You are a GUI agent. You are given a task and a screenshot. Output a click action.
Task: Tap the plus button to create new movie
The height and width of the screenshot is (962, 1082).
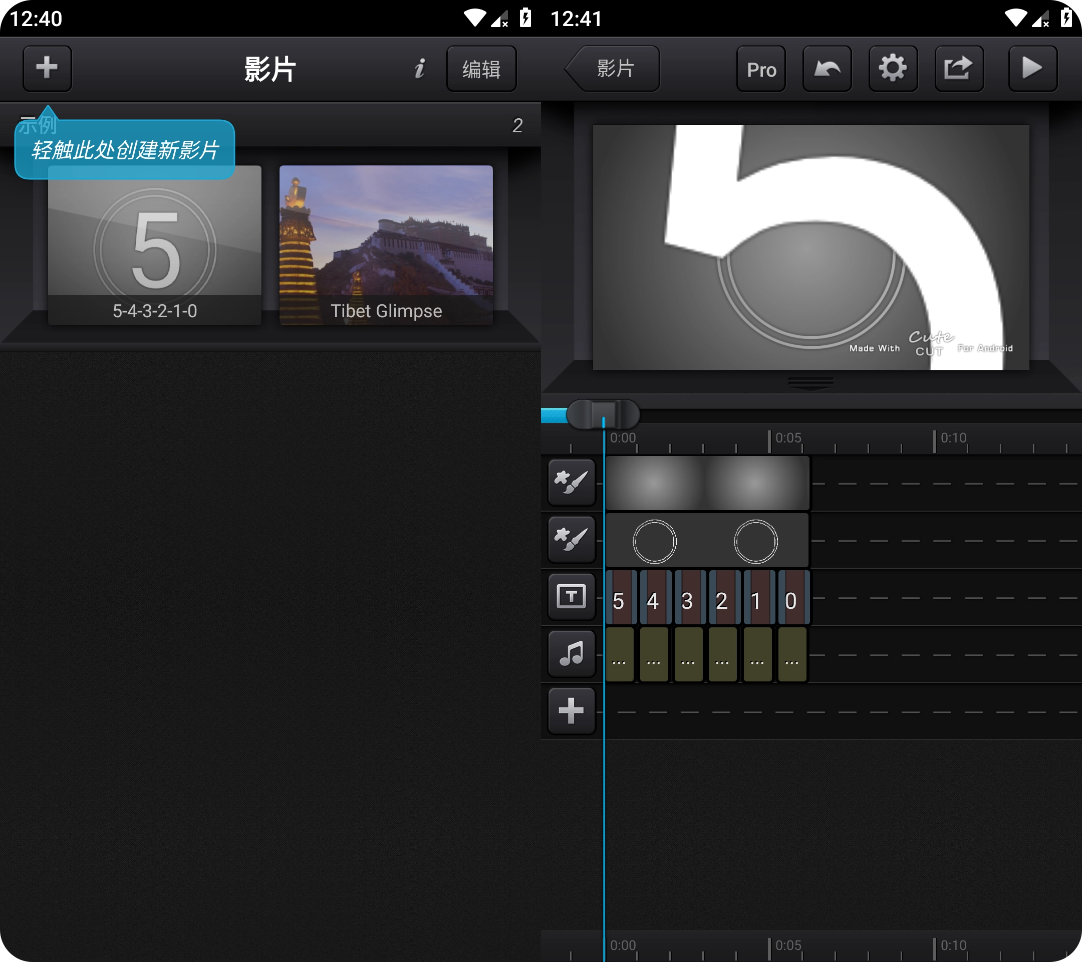(x=47, y=68)
